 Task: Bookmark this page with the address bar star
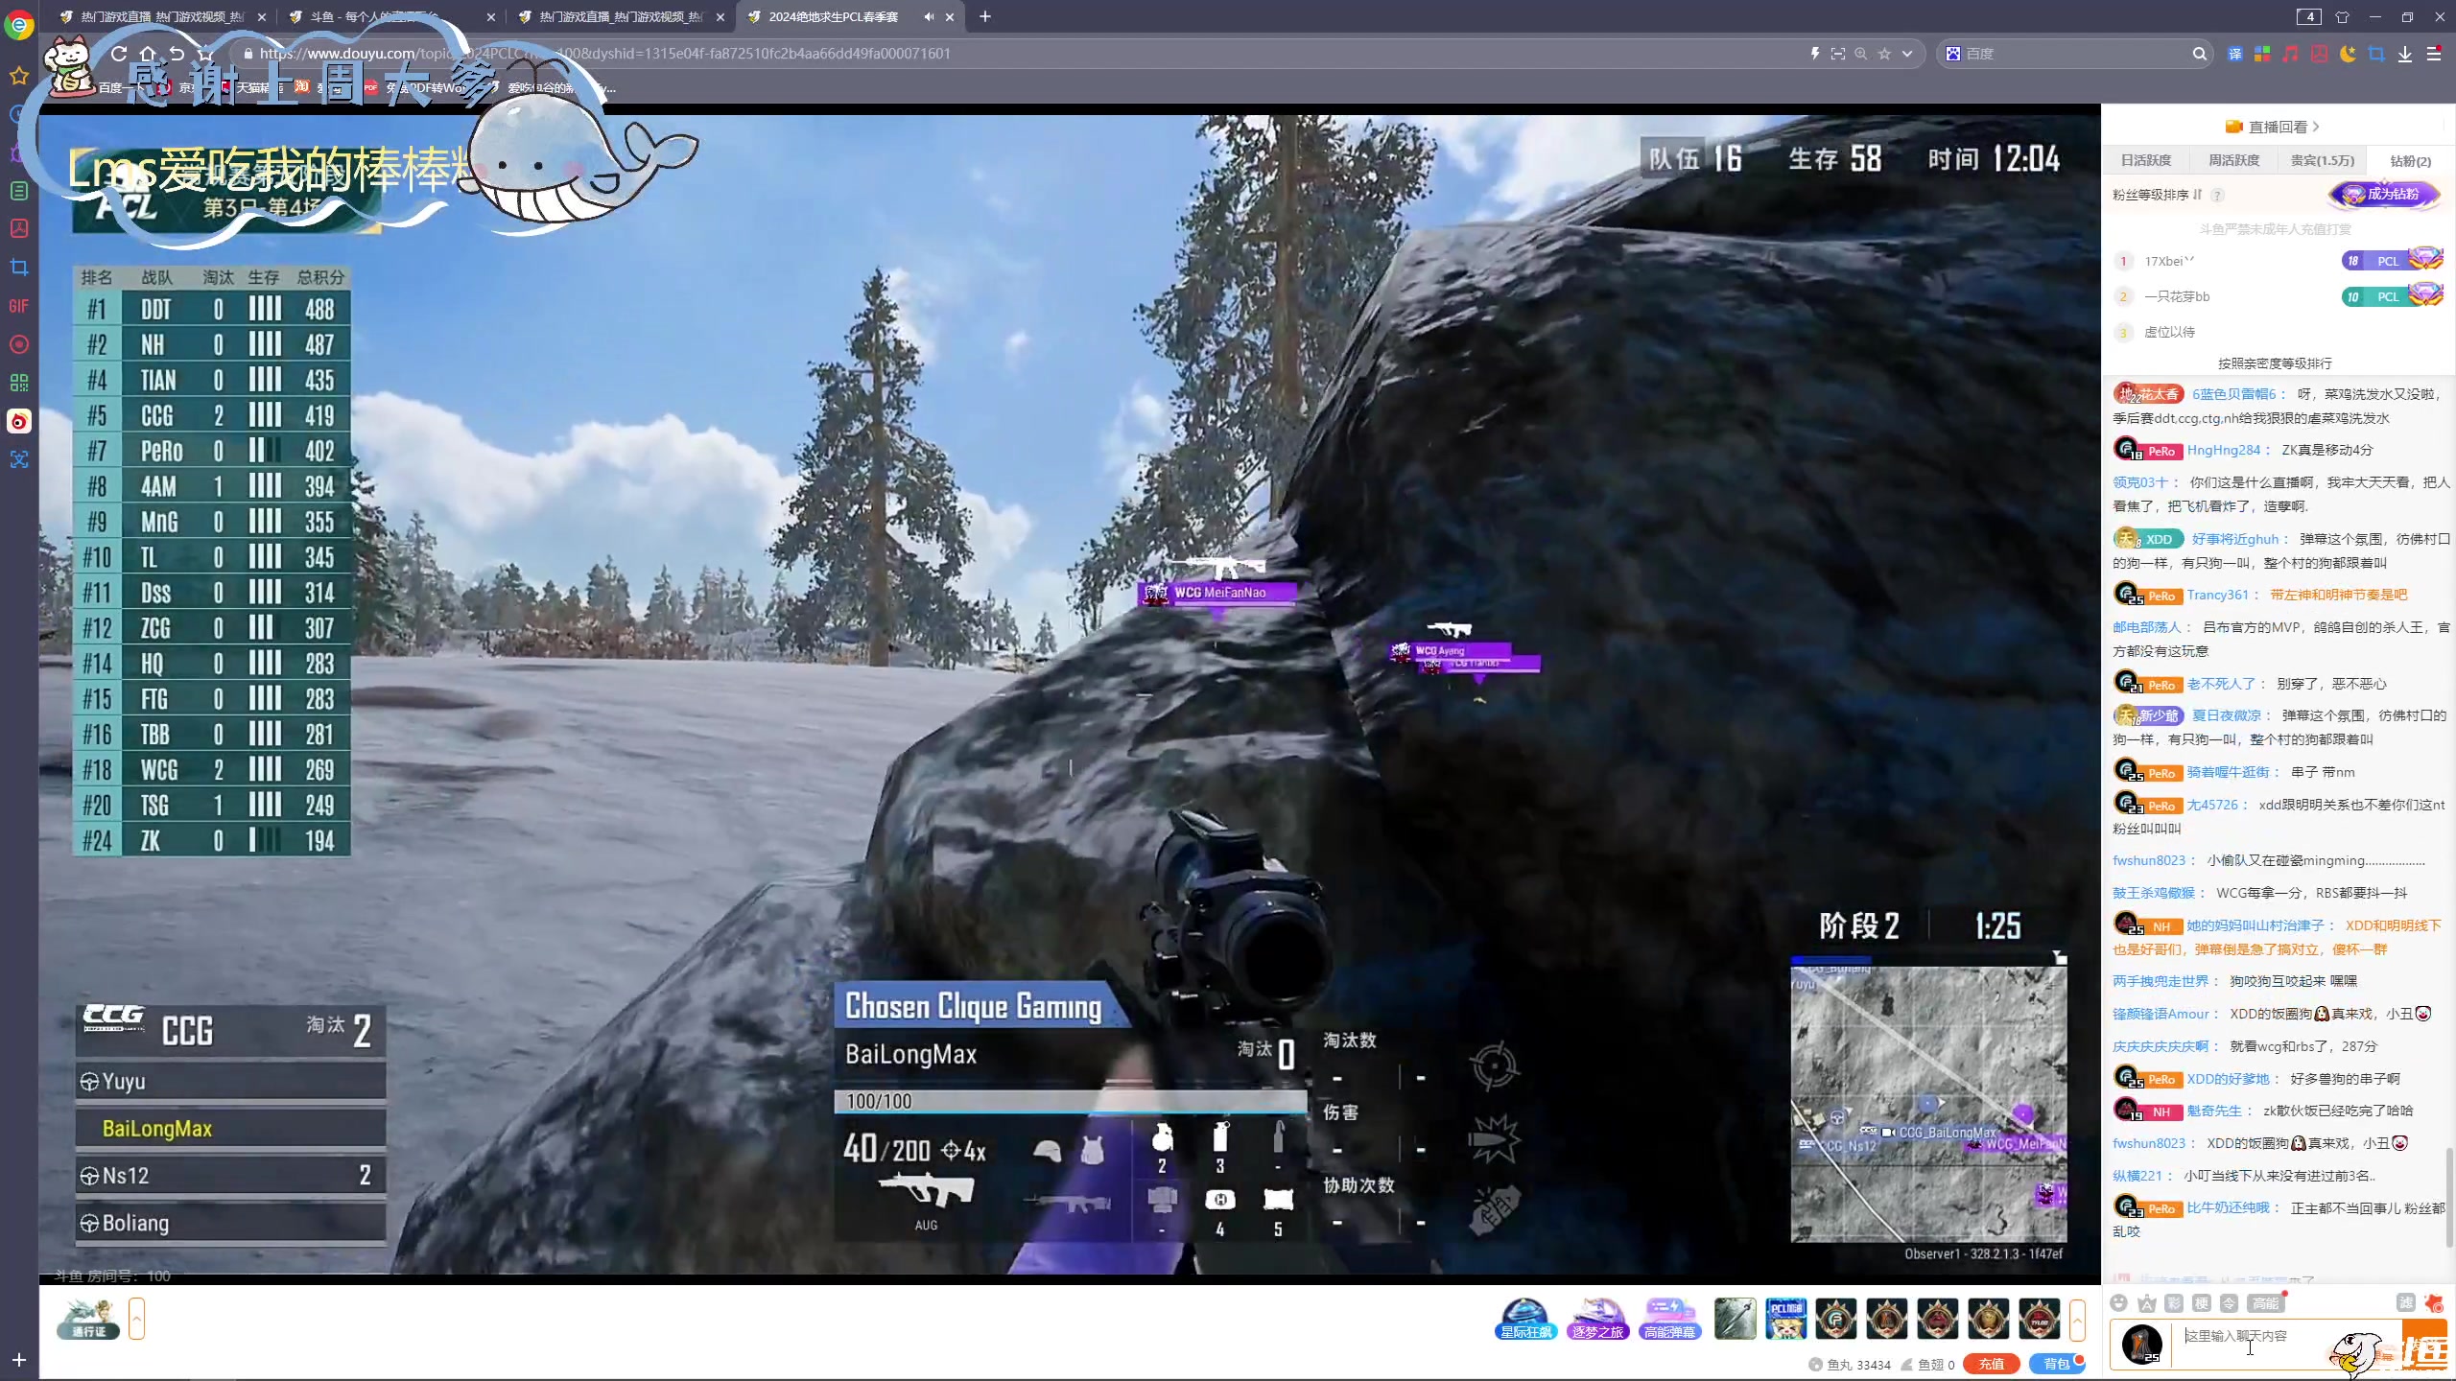tap(1884, 54)
